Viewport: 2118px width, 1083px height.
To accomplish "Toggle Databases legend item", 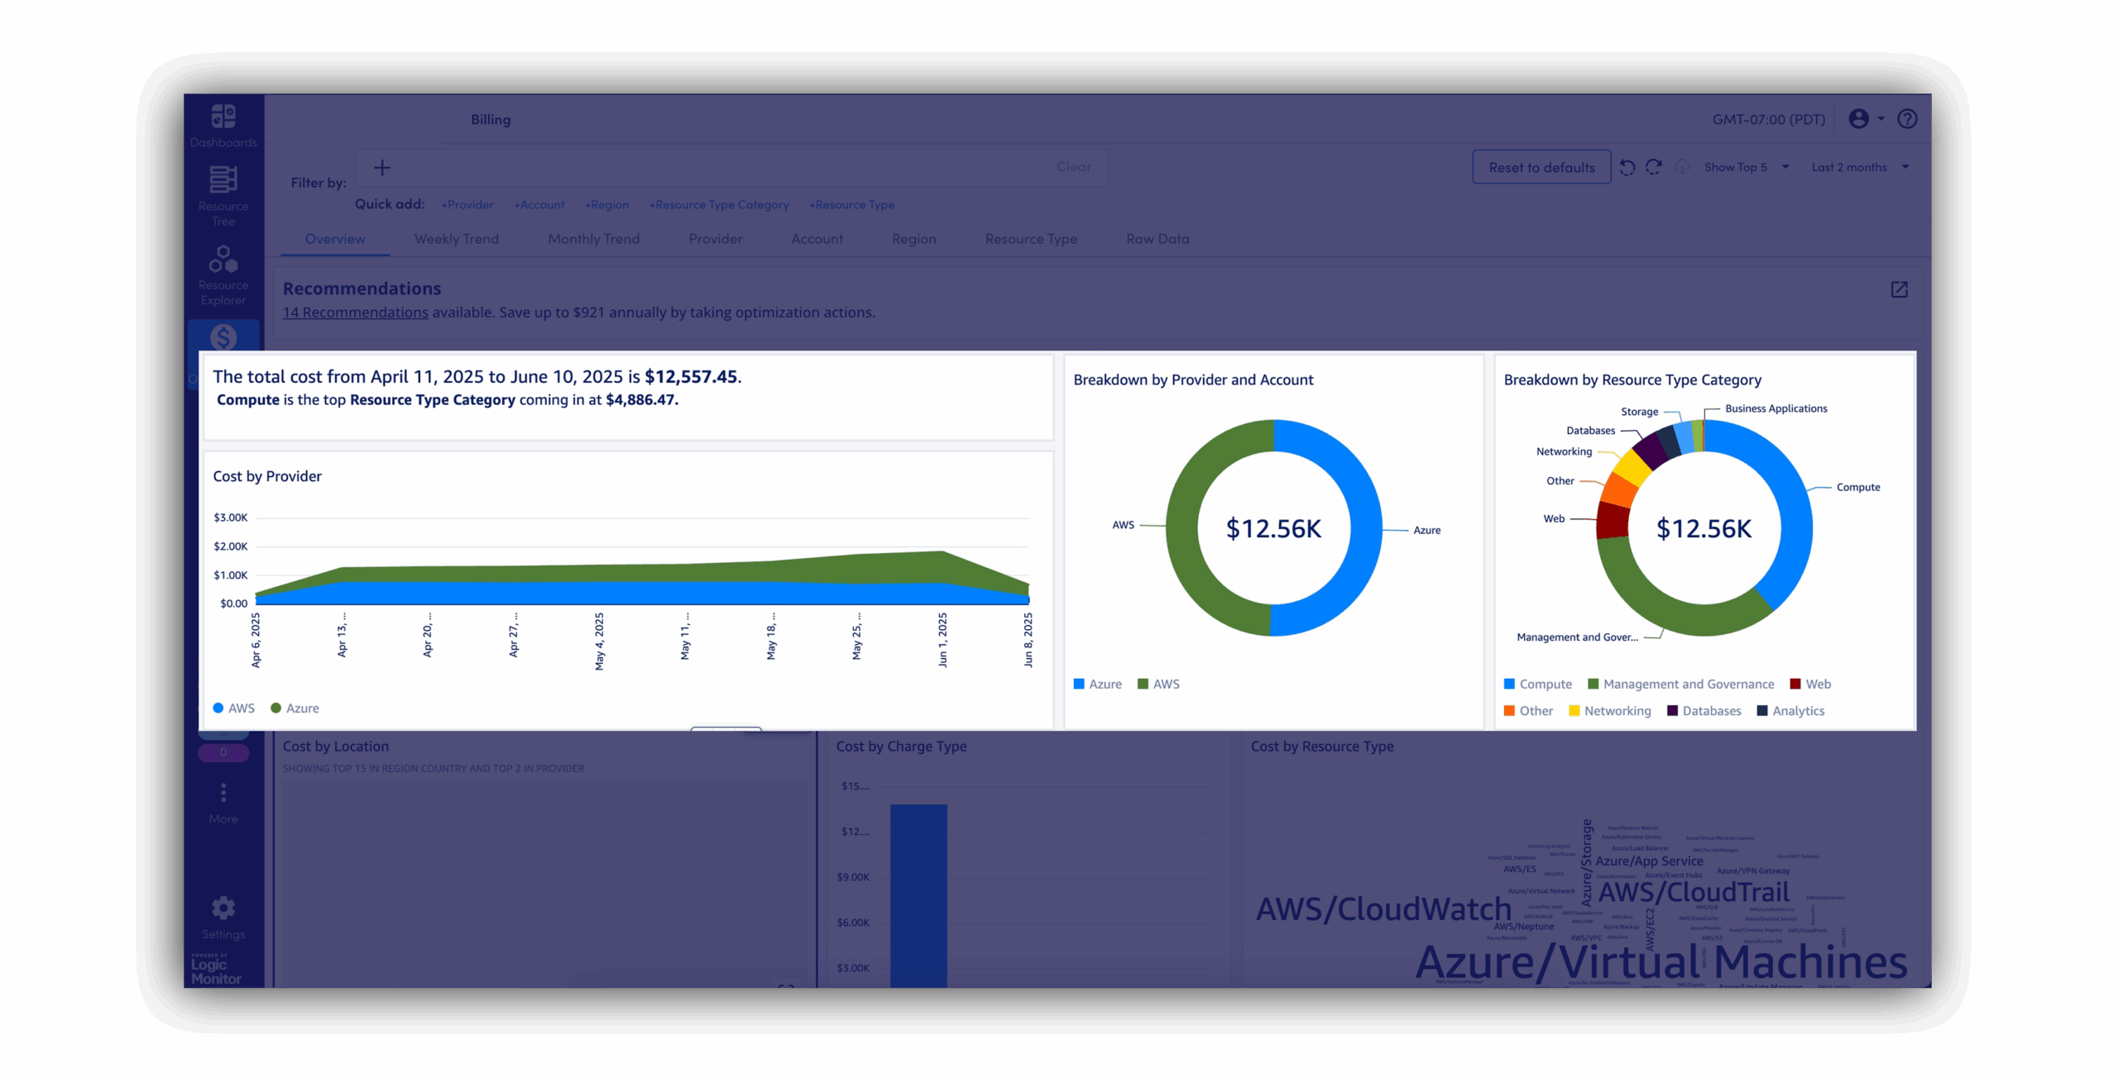I will 1704,711.
